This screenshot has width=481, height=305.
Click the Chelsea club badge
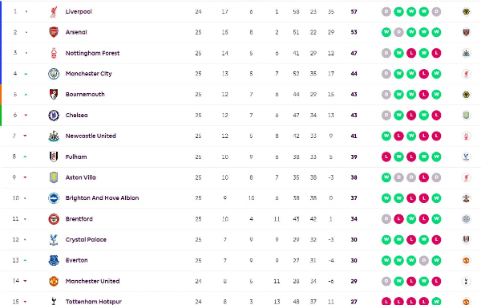click(54, 116)
